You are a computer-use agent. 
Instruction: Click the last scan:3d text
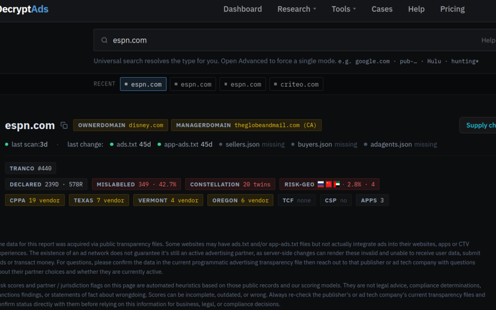[29, 144]
